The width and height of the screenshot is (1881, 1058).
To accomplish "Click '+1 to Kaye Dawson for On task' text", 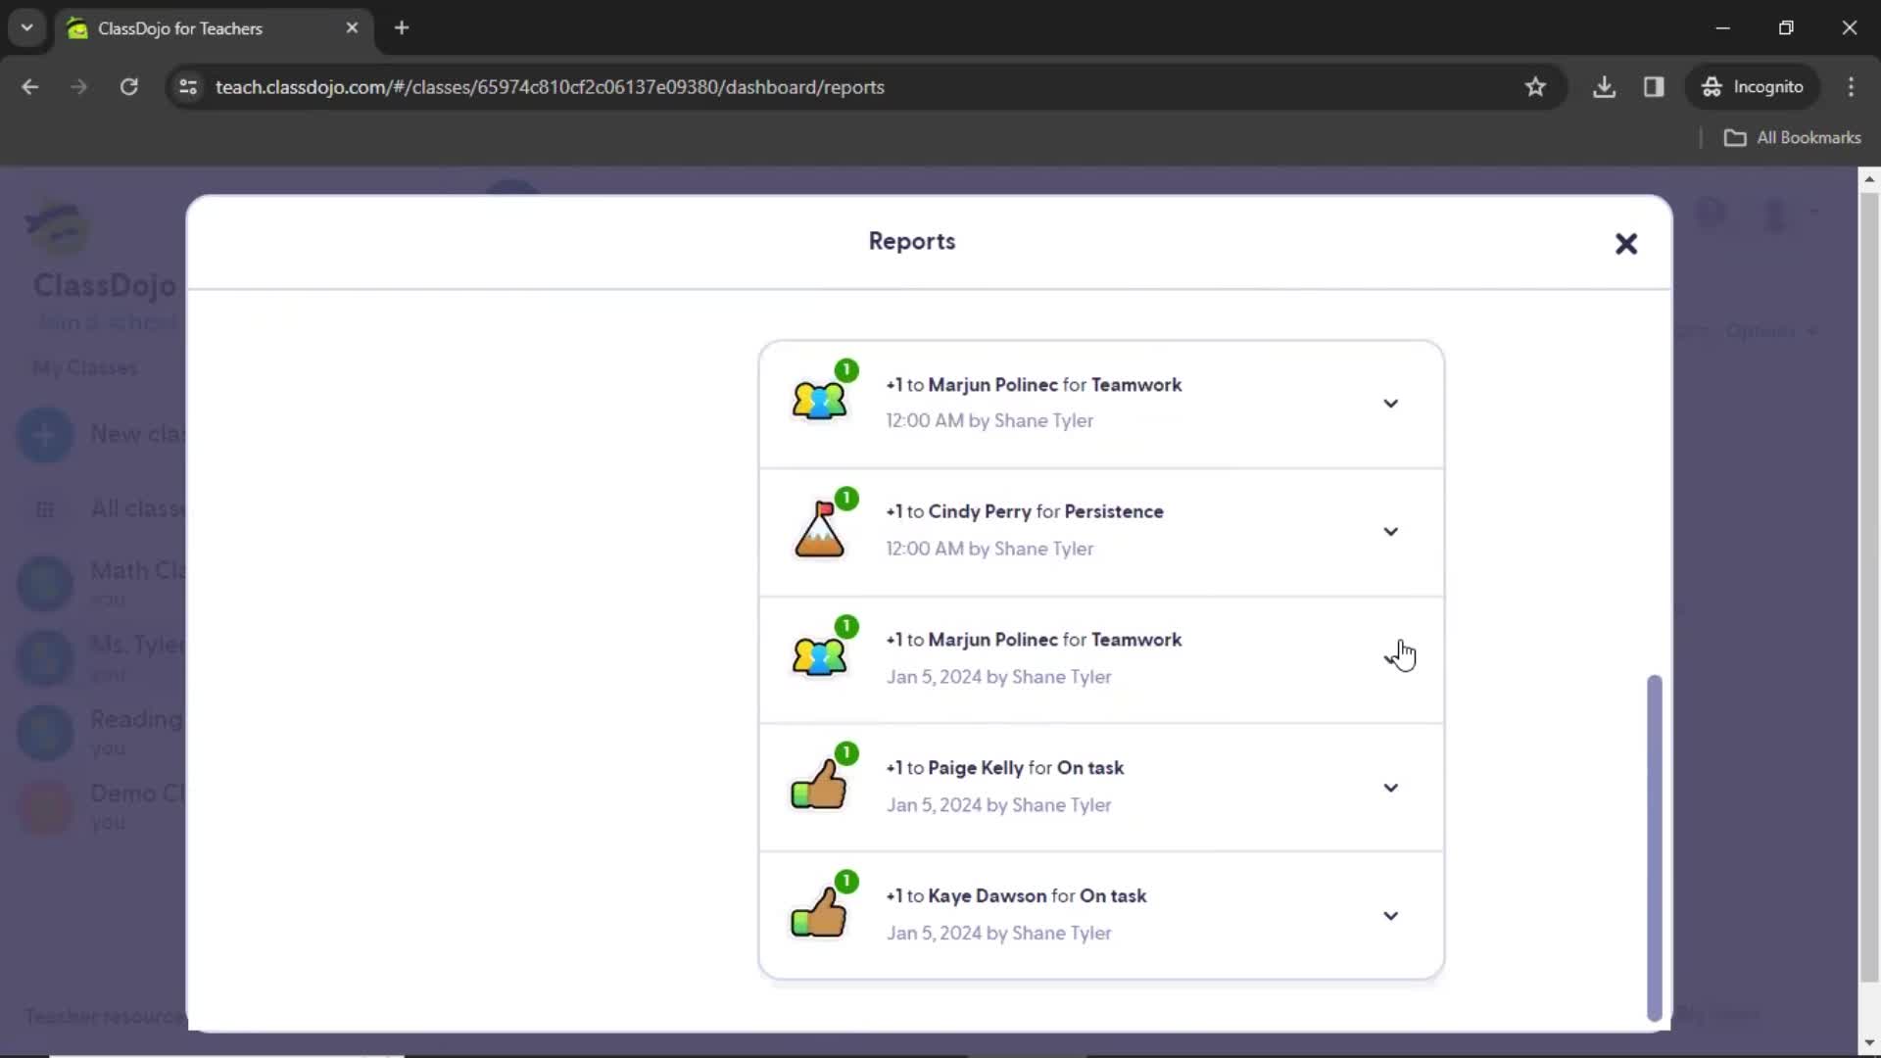I will (1016, 896).
